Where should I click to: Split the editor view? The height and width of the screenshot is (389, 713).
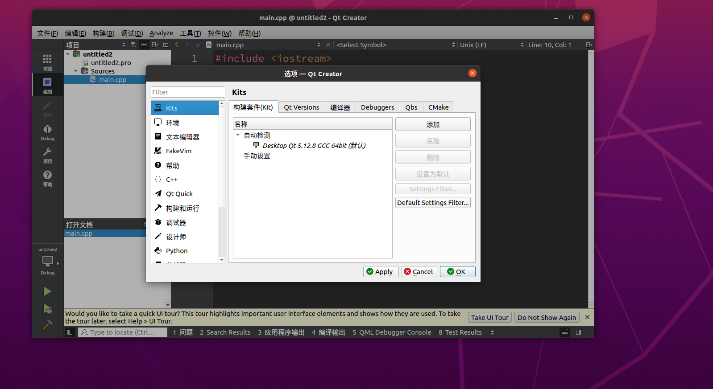coord(589,45)
